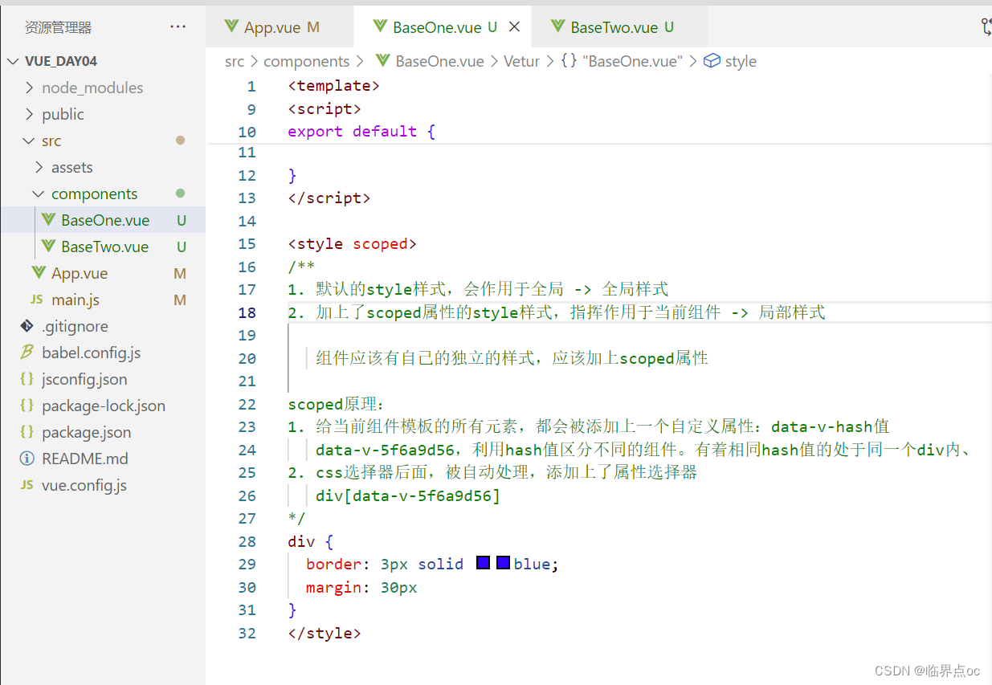Click the 资源管理器 explorer panel title
The width and height of the screenshot is (992, 685).
coord(59,27)
